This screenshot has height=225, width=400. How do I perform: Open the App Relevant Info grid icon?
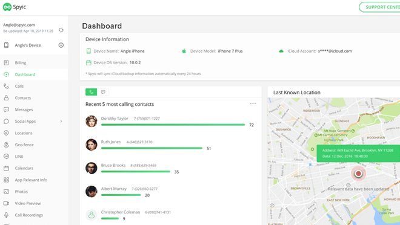[7, 180]
